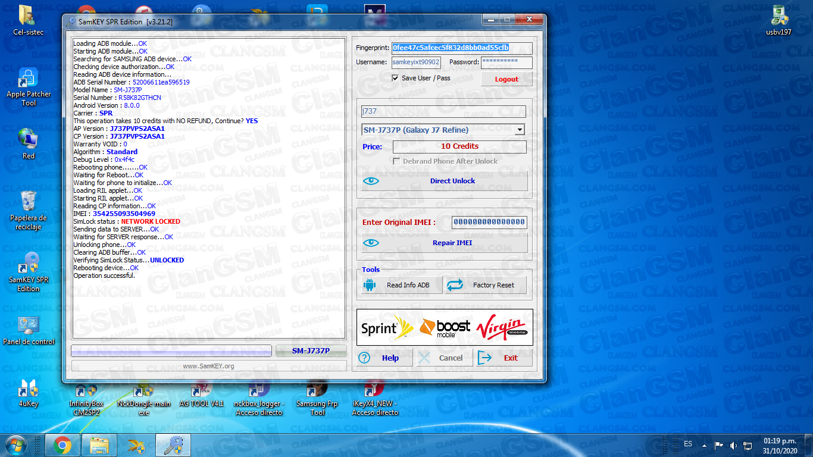Click UNLOCKED status in log

click(167, 260)
